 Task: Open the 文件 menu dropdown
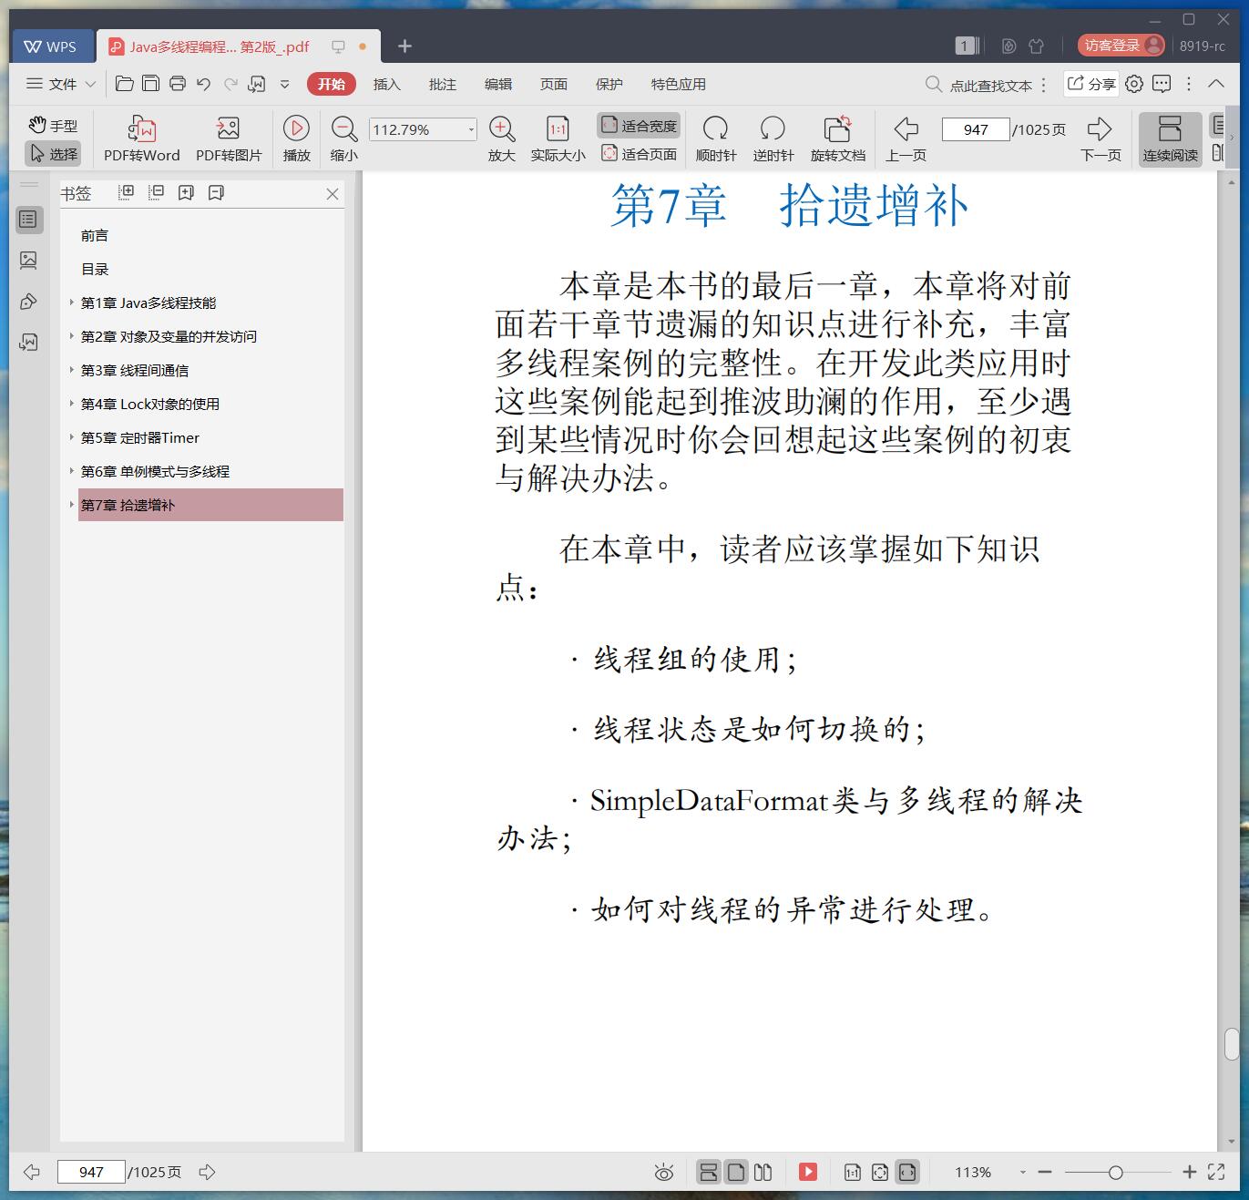(x=61, y=84)
